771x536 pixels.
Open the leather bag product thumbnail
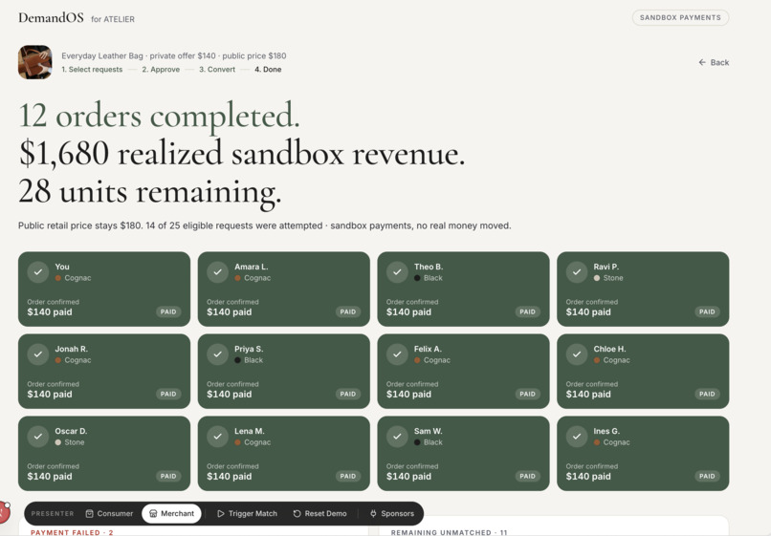point(34,62)
